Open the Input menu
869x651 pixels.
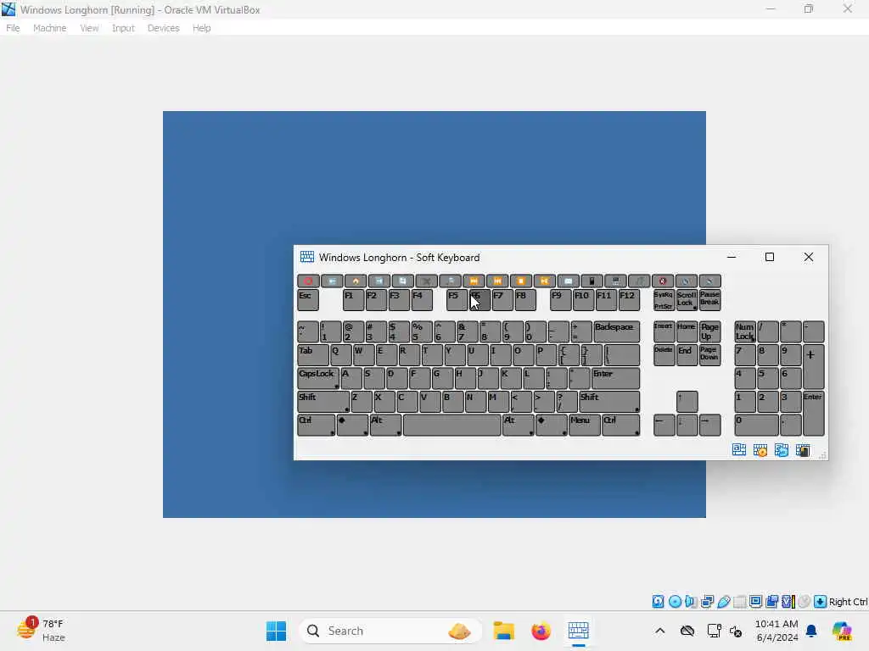(x=123, y=28)
